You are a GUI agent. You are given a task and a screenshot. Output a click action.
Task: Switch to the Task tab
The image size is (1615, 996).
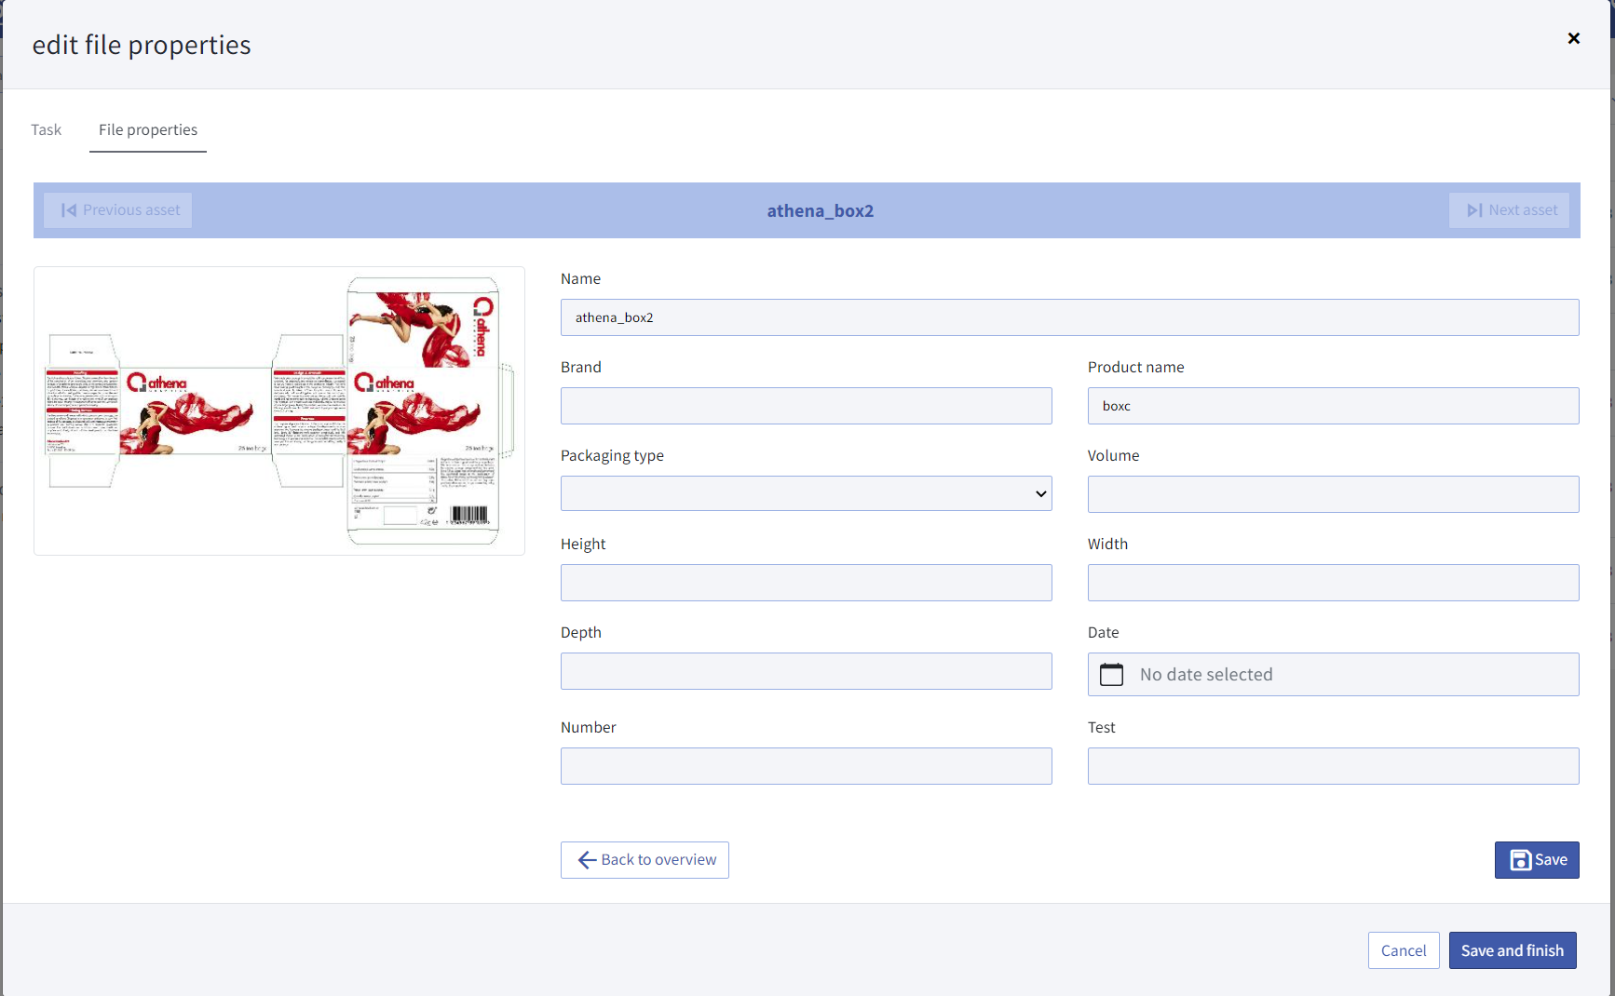46,129
